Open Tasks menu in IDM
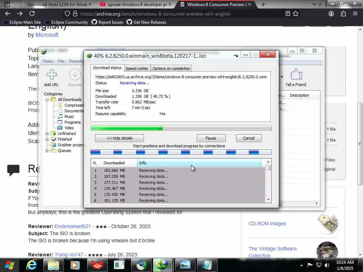Viewport: 363px width, 272px height. click(x=48, y=61)
